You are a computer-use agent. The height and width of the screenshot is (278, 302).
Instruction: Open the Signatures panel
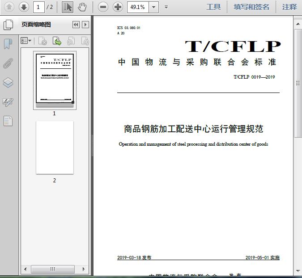coord(8,102)
